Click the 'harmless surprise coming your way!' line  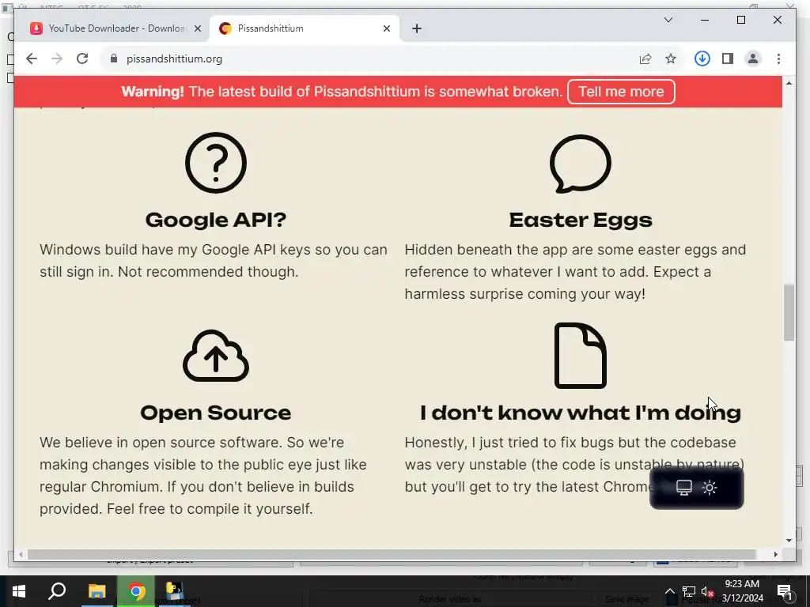pos(525,294)
